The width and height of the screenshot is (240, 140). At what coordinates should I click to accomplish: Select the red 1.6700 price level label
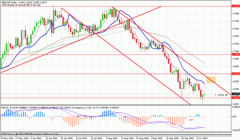(x=236, y=74)
